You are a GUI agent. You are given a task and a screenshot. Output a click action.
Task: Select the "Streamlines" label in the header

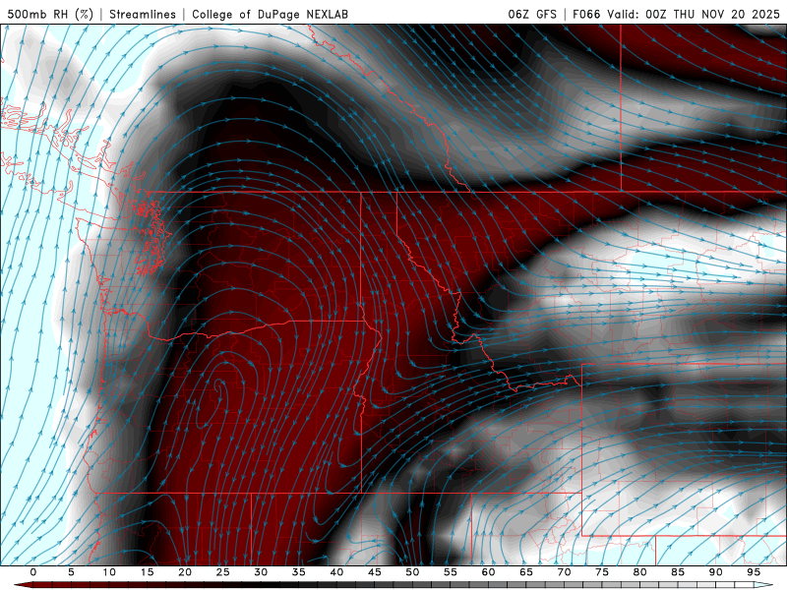(x=143, y=14)
